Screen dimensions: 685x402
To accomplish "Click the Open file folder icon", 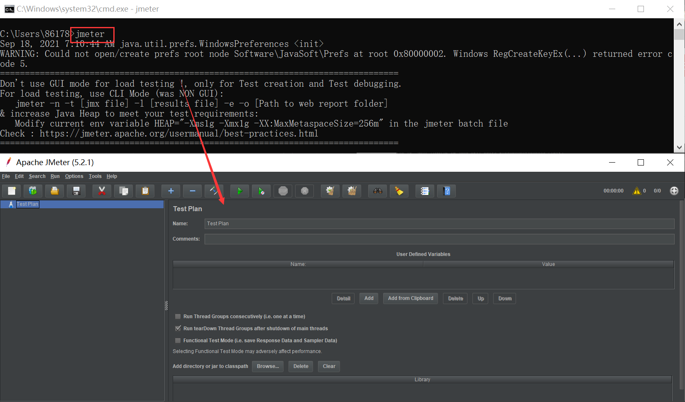I will (54, 191).
